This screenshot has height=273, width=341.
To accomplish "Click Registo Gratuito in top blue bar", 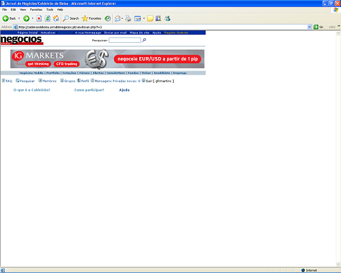I will click(x=176, y=33).
